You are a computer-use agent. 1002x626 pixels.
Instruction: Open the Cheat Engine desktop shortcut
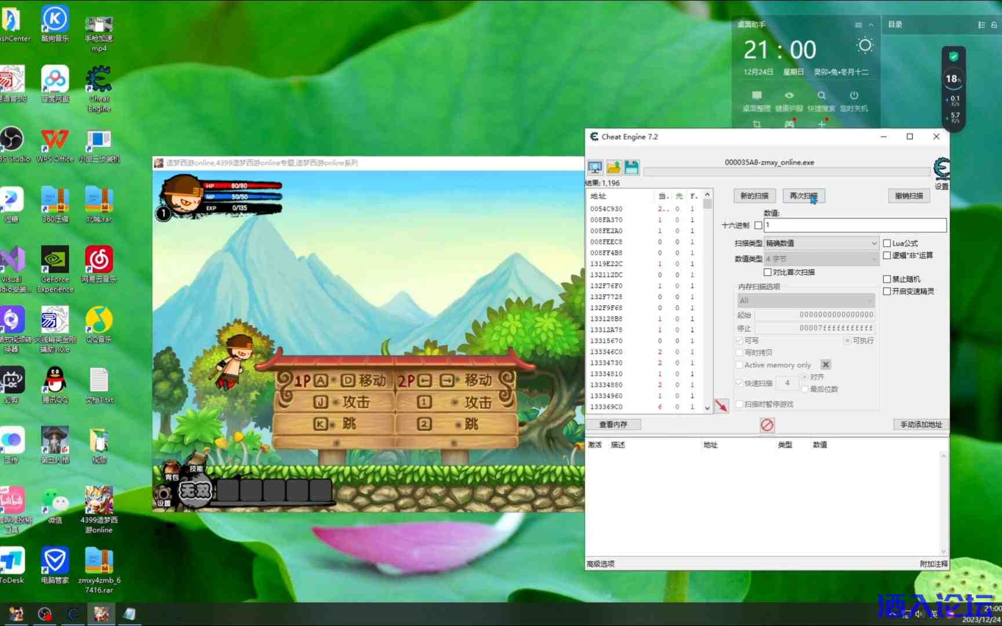click(99, 87)
